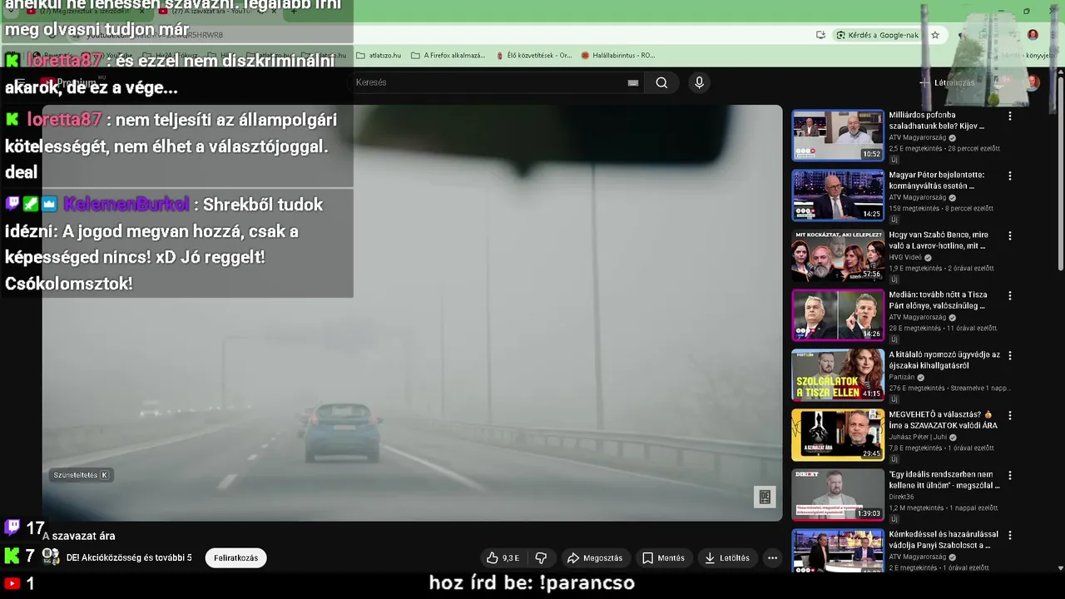Click the YouTube viewer count icon
This screenshot has height=599, width=1065.
click(x=12, y=583)
